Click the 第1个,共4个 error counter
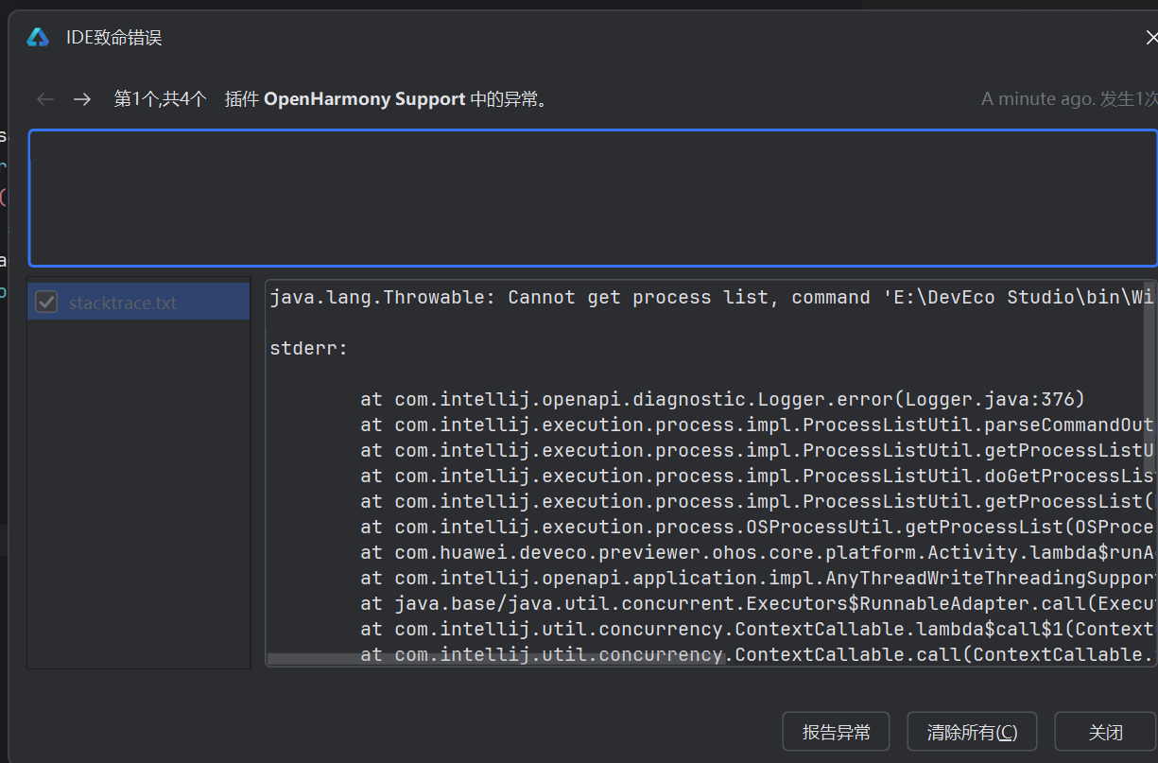This screenshot has height=763, width=1158. (160, 99)
